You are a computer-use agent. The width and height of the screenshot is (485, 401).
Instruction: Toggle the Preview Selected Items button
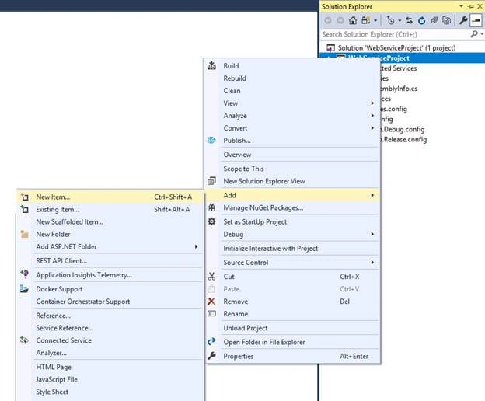click(x=476, y=20)
